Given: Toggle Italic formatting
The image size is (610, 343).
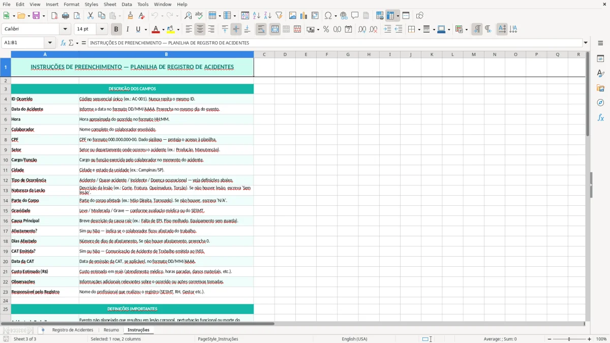Looking at the screenshot, I should click(128, 29).
